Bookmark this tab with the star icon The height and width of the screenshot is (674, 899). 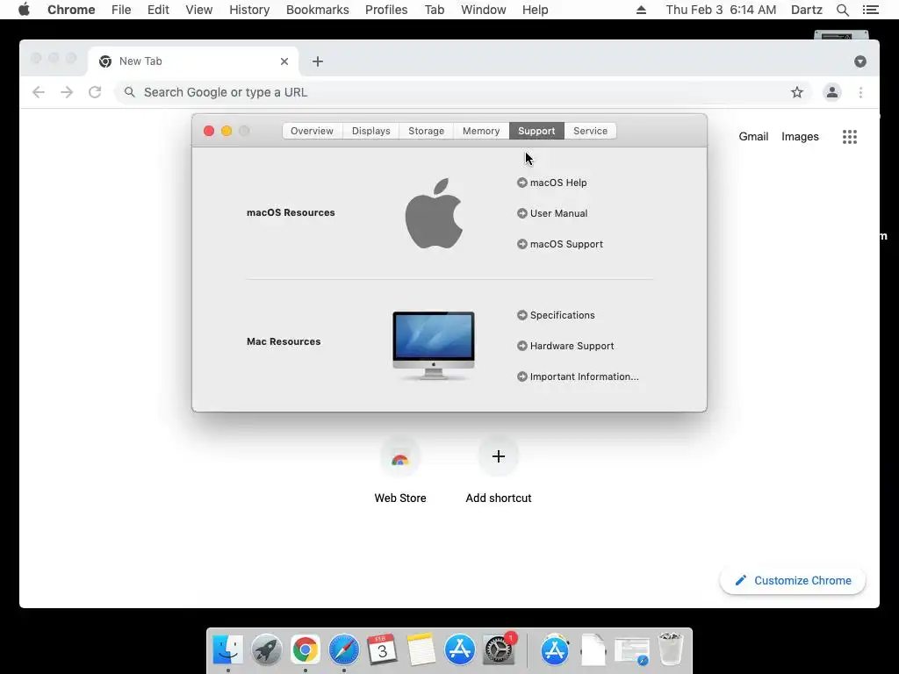pos(797,92)
